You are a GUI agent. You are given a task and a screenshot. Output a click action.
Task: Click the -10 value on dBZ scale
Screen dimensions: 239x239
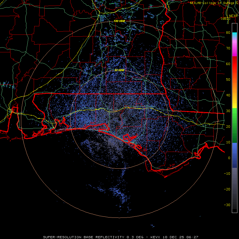[x=227, y=174]
